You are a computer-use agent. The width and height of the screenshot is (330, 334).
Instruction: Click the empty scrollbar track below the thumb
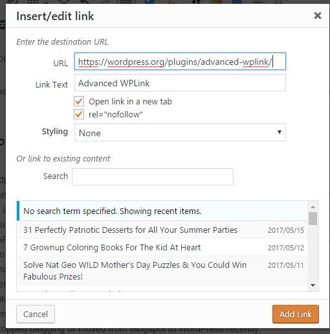click(x=313, y=253)
